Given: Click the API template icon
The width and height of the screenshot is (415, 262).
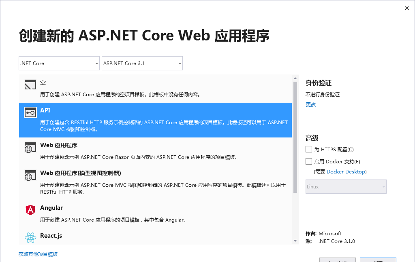Looking at the screenshot, I should 30,112.
